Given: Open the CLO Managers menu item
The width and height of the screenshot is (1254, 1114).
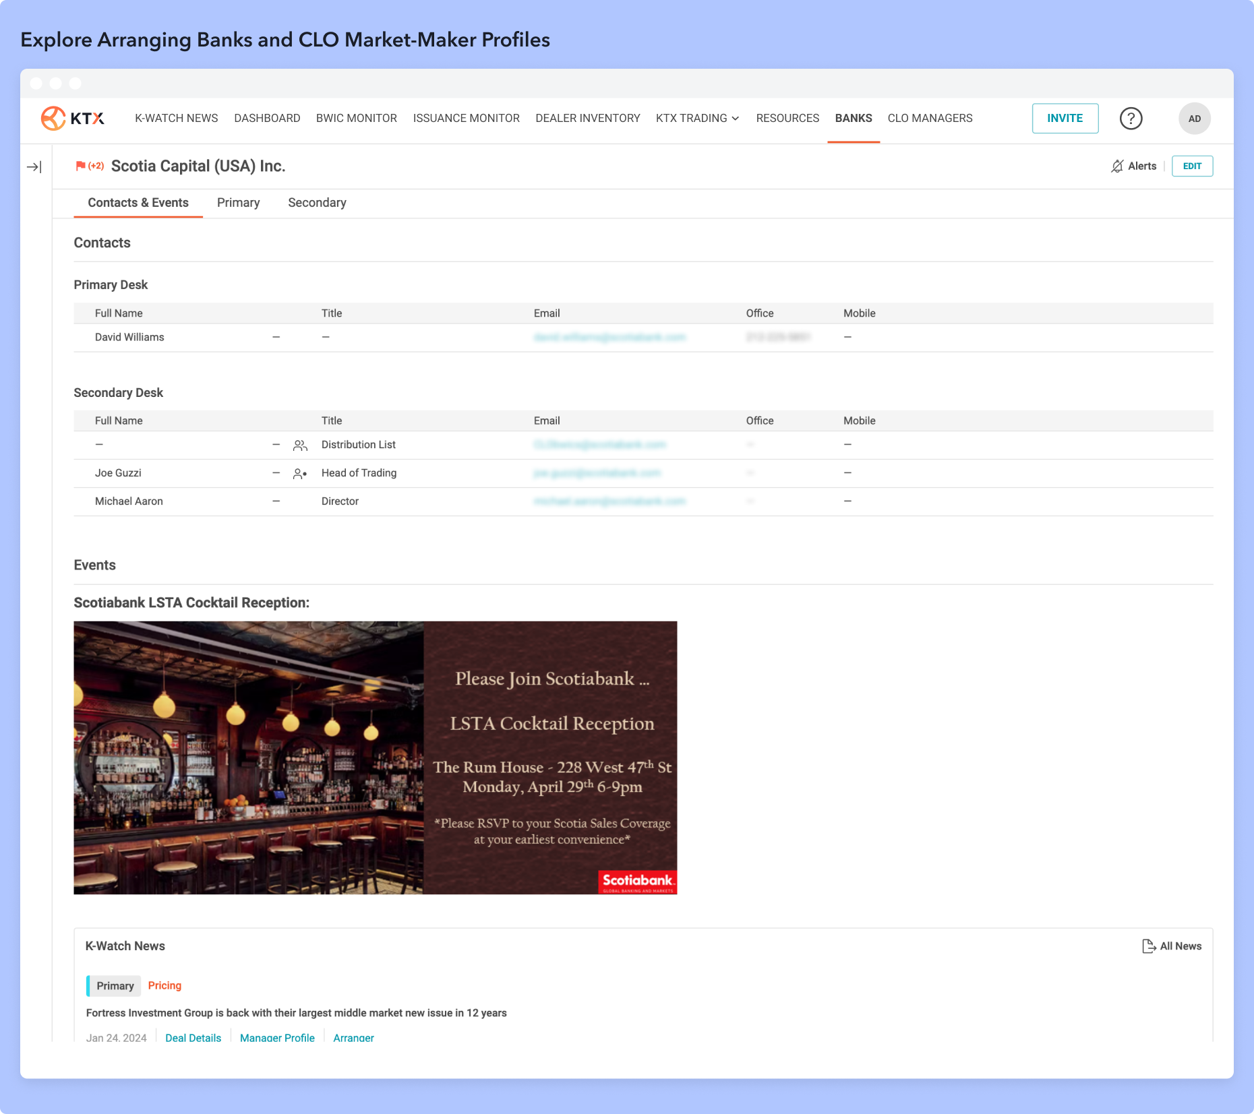Looking at the screenshot, I should point(930,119).
